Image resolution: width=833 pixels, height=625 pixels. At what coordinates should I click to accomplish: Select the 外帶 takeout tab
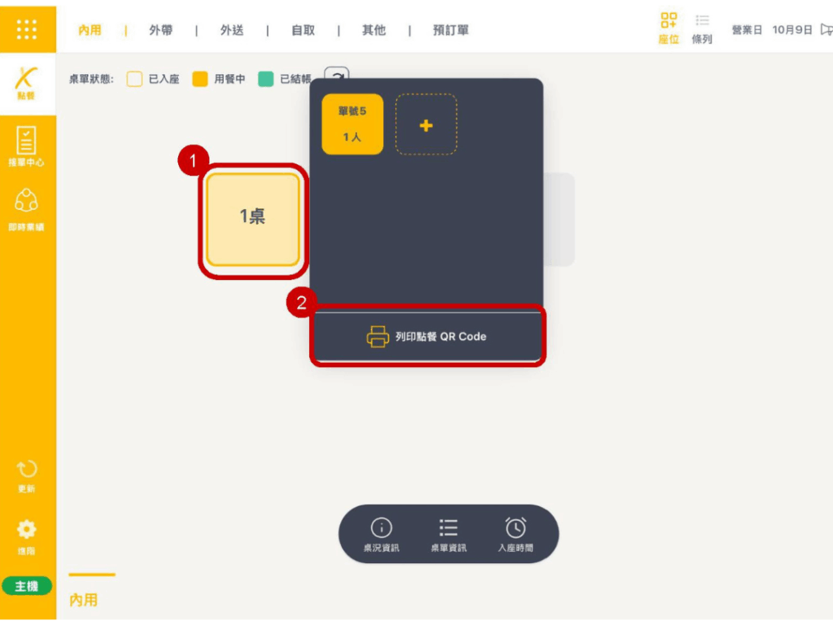coord(160,30)
